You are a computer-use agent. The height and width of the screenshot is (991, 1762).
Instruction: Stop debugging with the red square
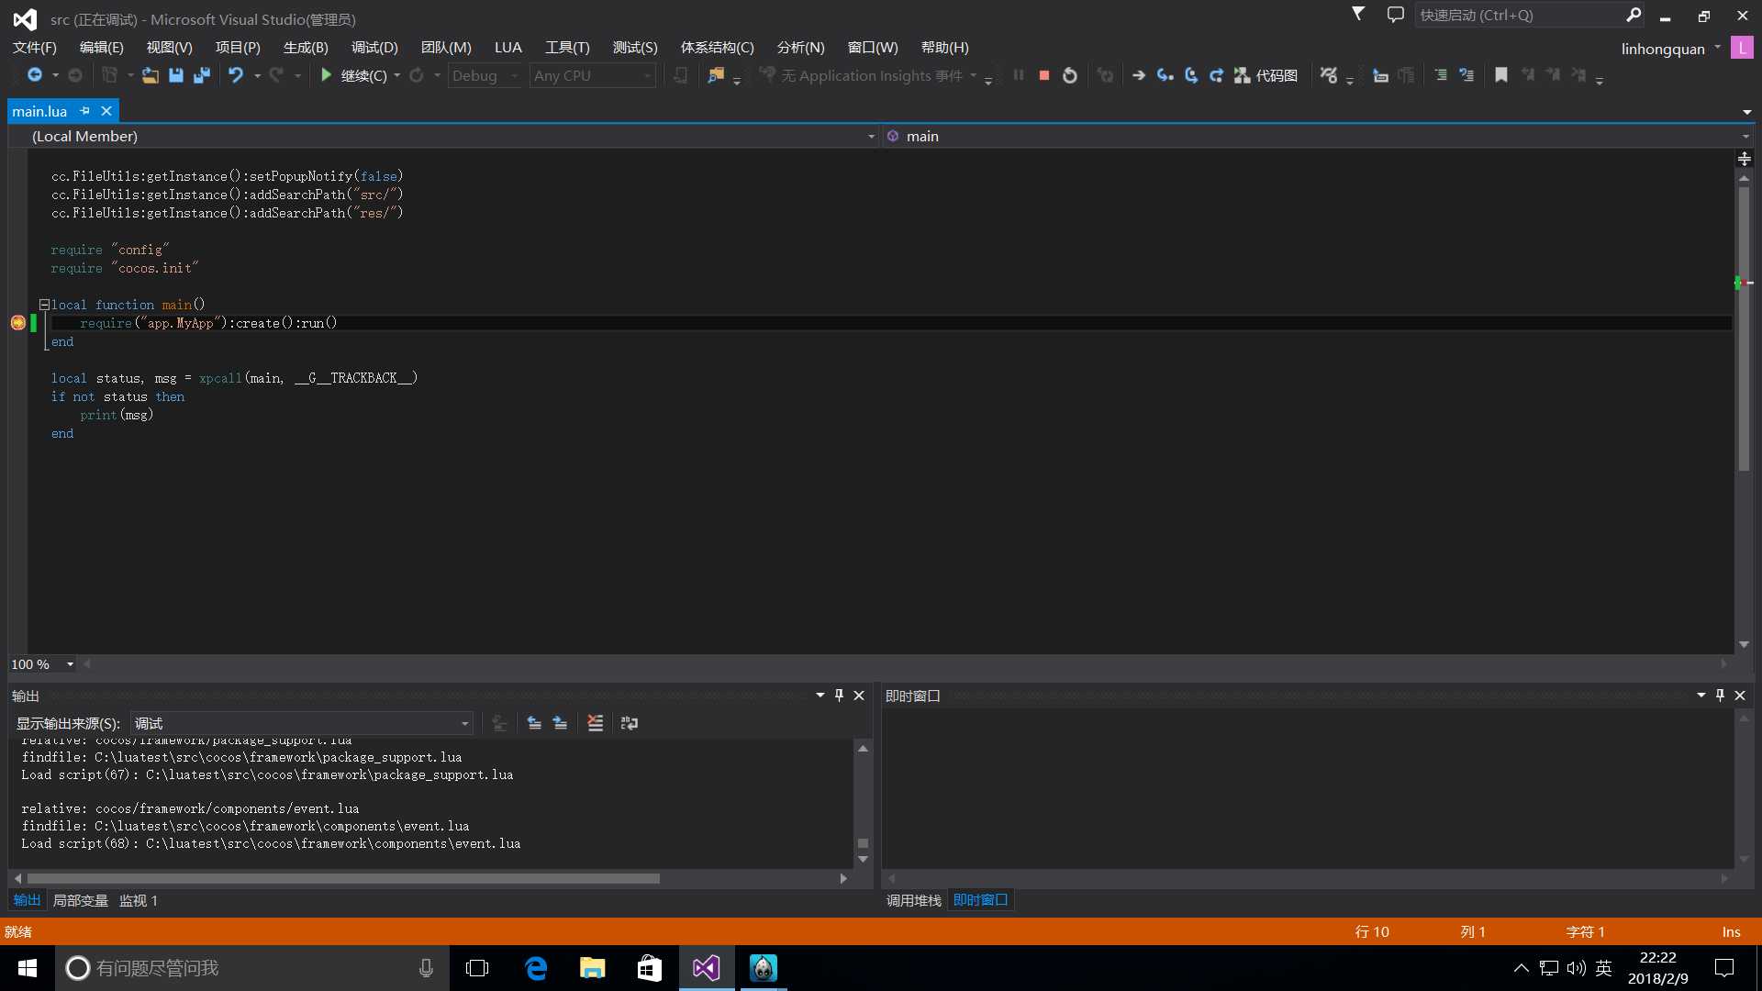point(1043,75)
